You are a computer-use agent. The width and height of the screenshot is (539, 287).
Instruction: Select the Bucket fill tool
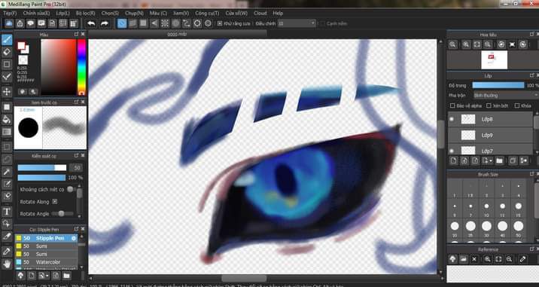point(7,120)
